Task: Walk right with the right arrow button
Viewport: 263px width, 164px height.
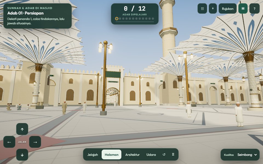Action: [35, 142]
